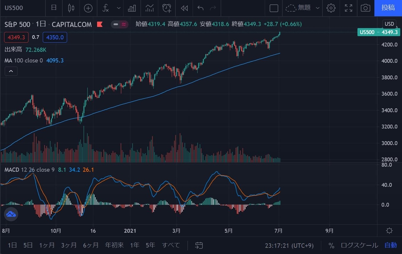Click the 7月 time axis label
The image size is (402, 254).
[x=279, y=231]
